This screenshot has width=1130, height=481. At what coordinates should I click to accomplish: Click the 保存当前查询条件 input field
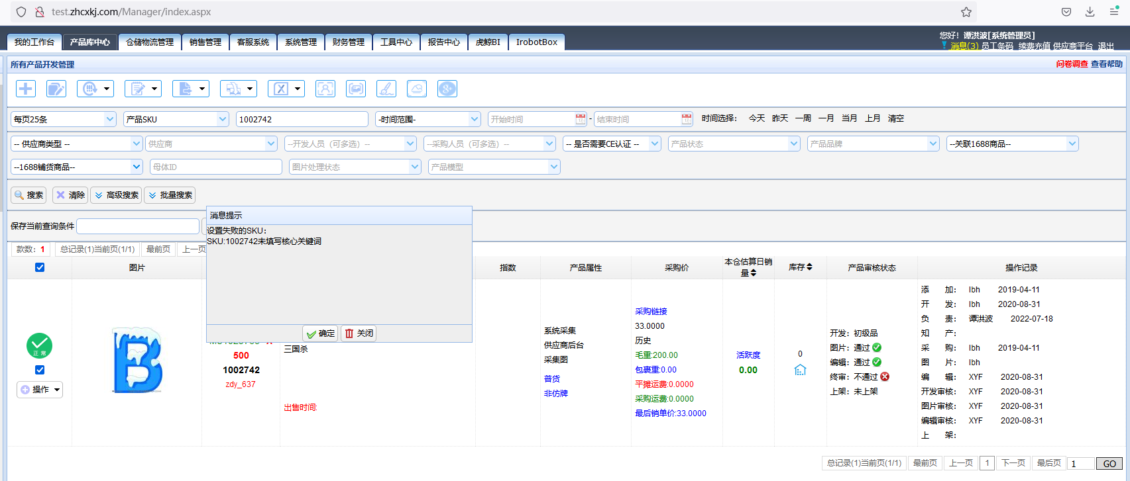tap(138, 226)
